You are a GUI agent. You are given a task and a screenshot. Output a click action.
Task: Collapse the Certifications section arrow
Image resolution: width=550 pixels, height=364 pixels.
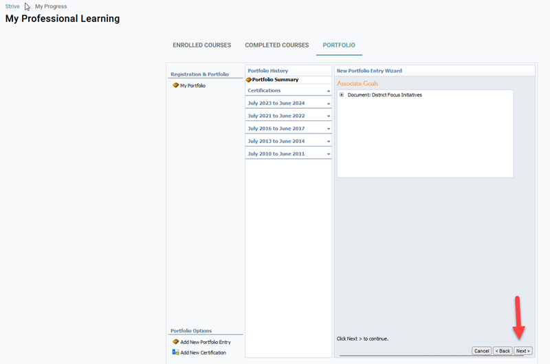click(x=329, y=91)
